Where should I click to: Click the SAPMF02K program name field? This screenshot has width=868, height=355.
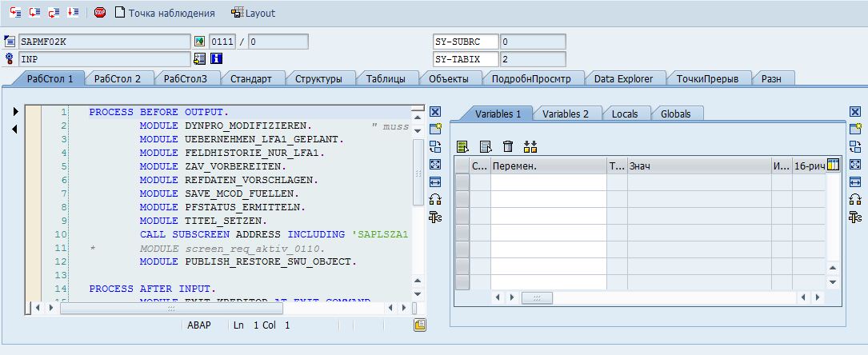tap(103, 42)
